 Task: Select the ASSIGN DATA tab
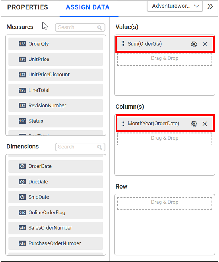click(88, 7)
